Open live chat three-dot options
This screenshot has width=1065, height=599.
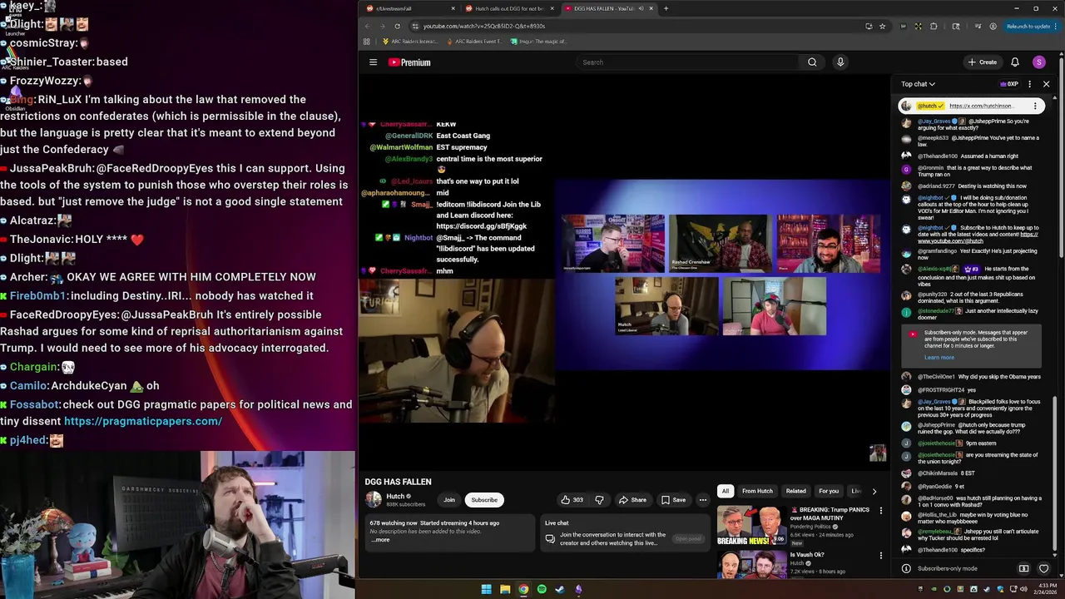(x=1029, y=84)
